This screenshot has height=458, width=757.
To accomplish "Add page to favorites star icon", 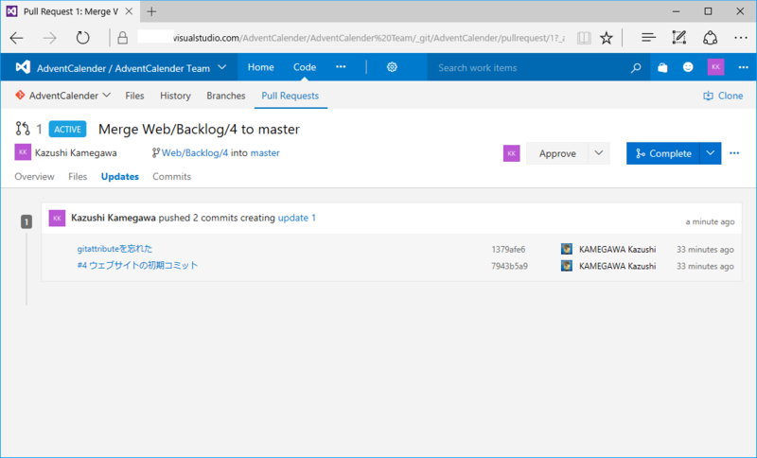I will (x=607, y=38).
